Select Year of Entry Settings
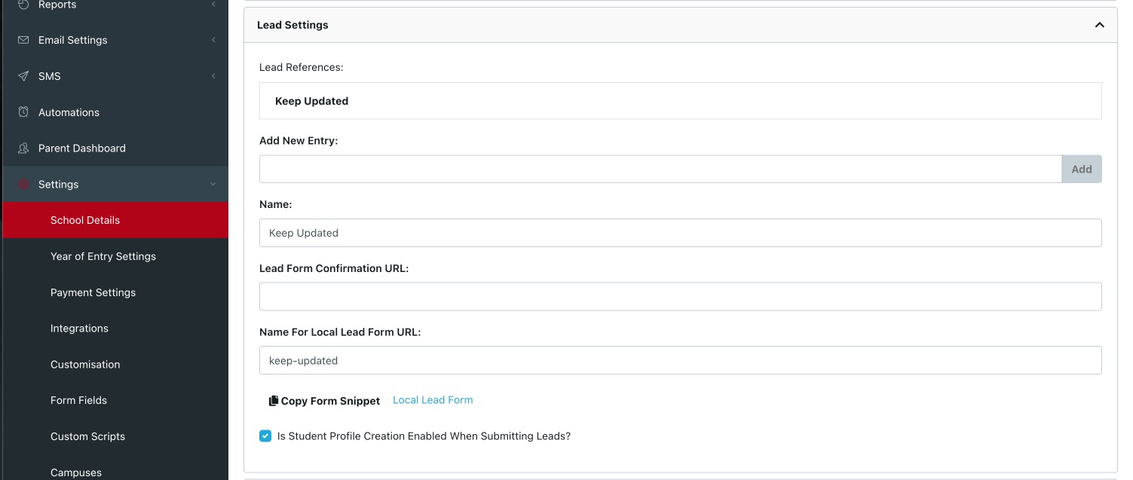 pos(103,256)
